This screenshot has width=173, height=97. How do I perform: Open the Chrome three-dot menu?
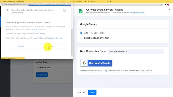click(171, 5)
